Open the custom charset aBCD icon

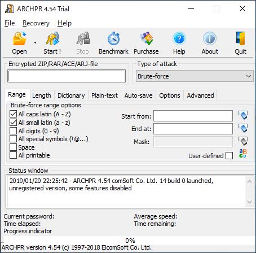(243, 154)
